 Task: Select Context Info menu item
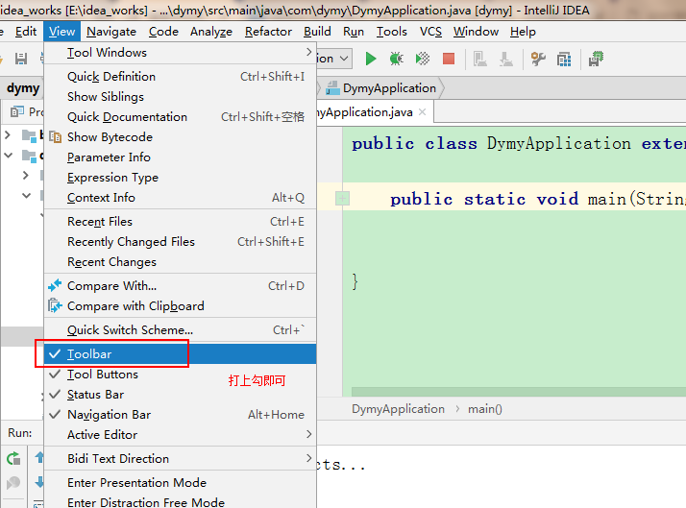tap(181, 198)
